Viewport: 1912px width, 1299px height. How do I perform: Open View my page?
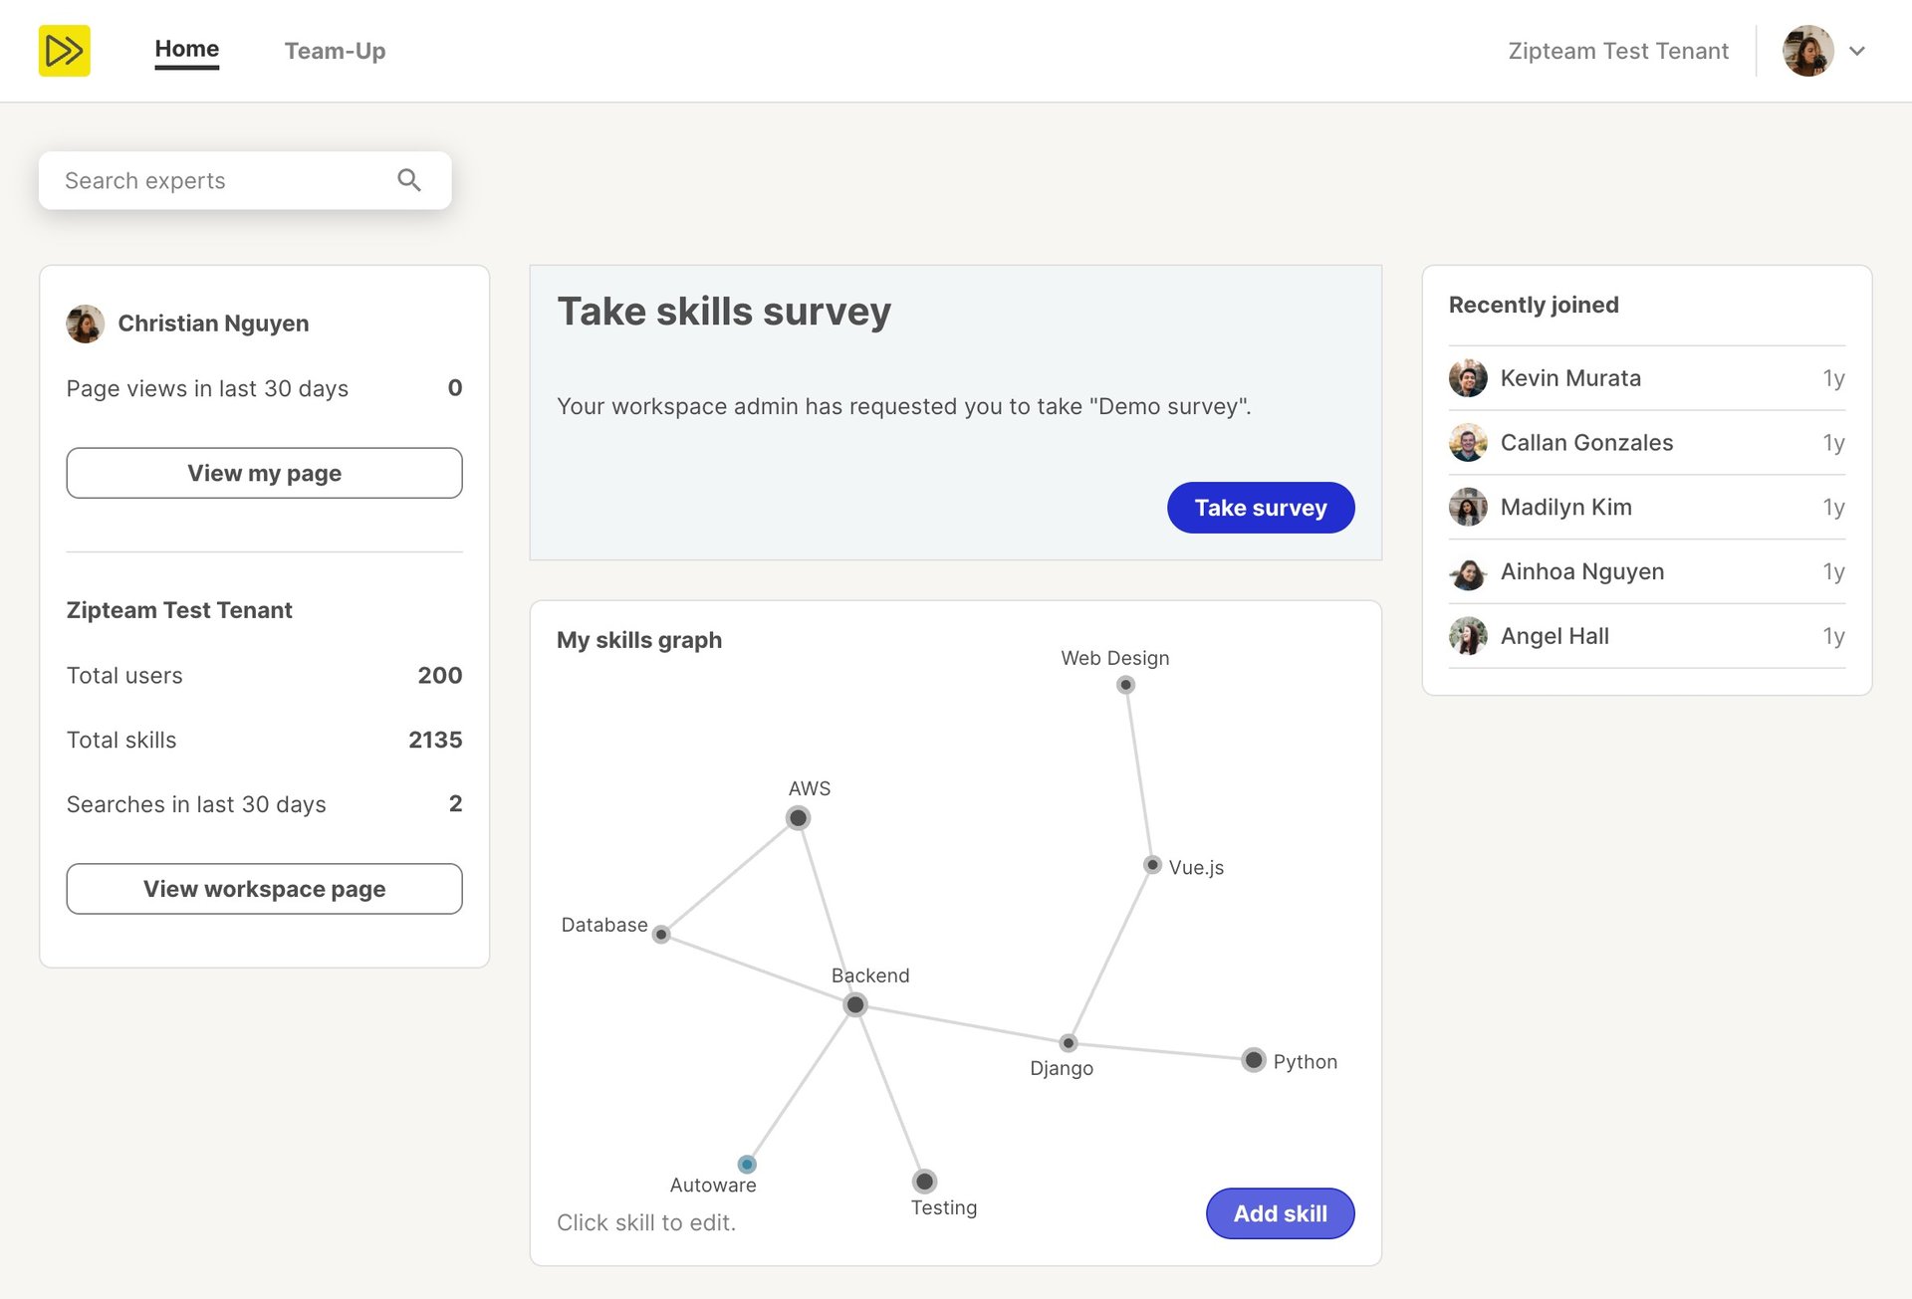tap(264, 473)
